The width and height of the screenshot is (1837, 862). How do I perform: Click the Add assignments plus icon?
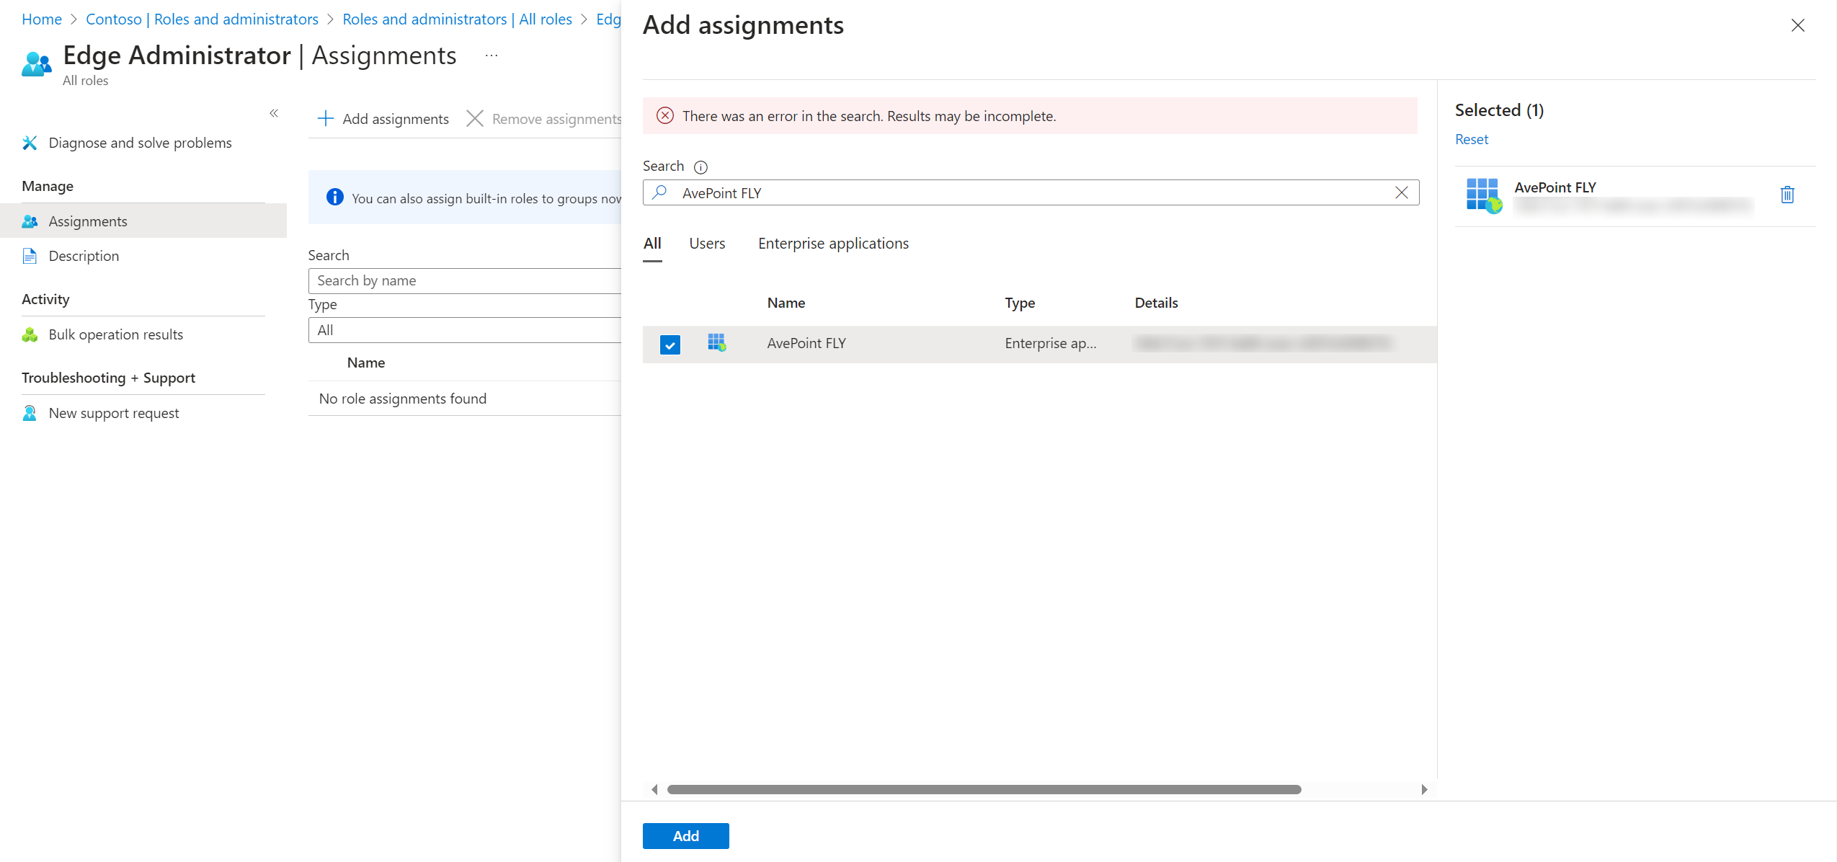326,118
